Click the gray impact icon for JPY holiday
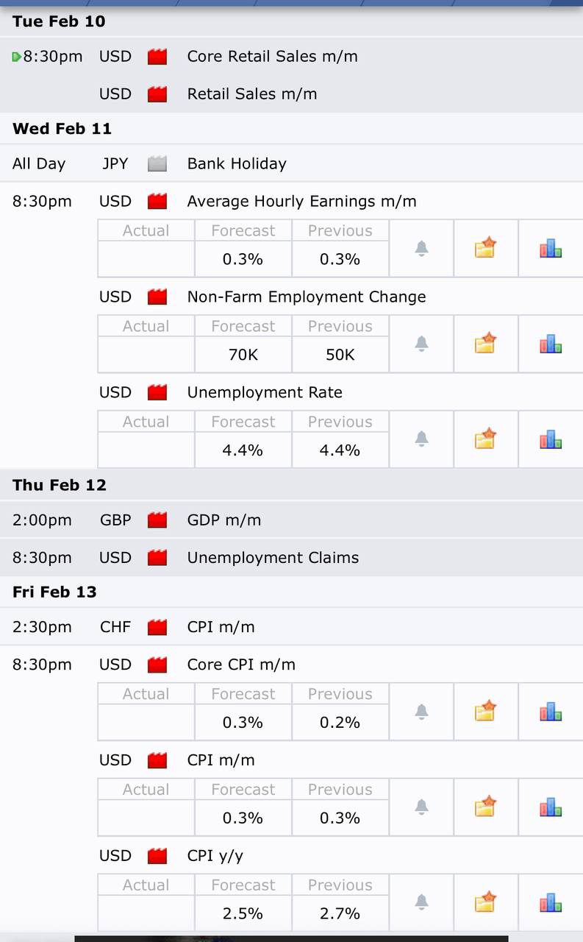This screenshot has width=583, height=942. pos(157,163)
